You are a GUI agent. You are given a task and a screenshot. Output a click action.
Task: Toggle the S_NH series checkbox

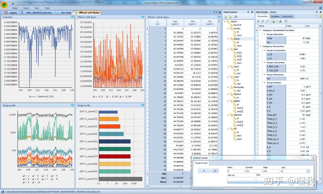point(121,96)
